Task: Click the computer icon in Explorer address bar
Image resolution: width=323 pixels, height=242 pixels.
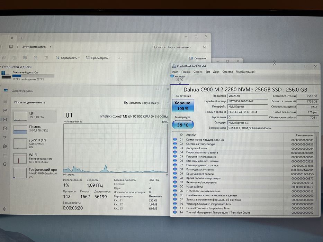Action: (x=11, y=47)
